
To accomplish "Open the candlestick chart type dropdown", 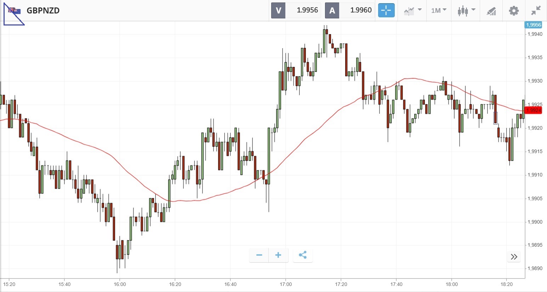I will (466, 10).
